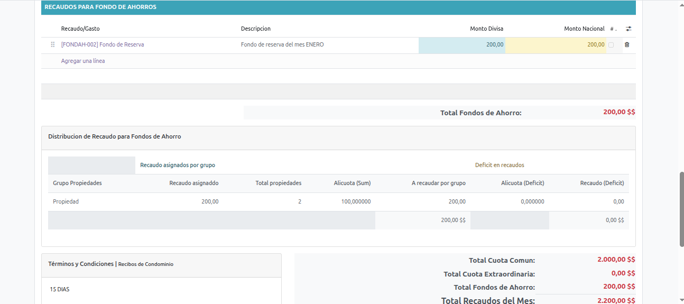
Task: Click the Monto Nacional column header
Action: [584, 29]
